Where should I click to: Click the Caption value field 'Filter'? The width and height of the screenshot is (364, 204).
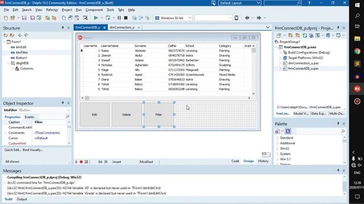click(50, 122)
